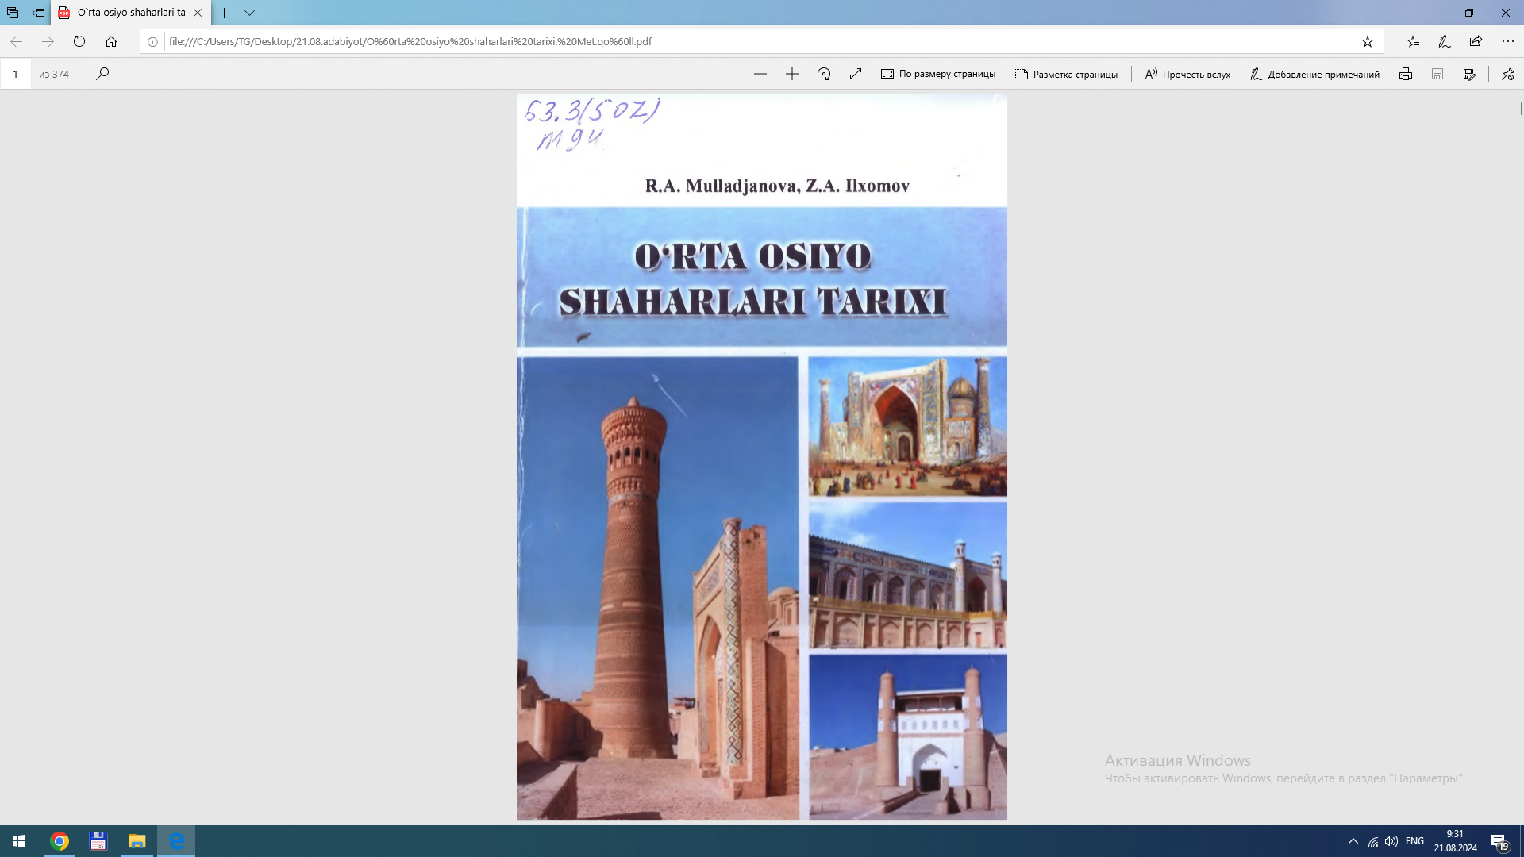
Task: Zoom in on the PDF page
Action: 791,73
